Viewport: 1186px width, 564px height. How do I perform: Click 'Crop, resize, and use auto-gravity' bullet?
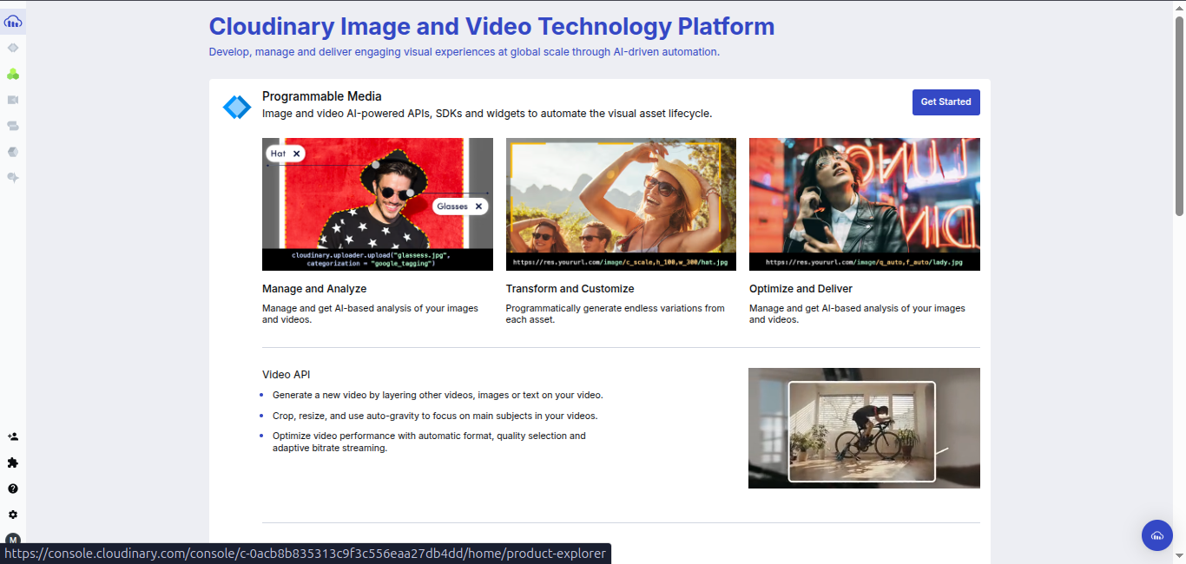435,416
